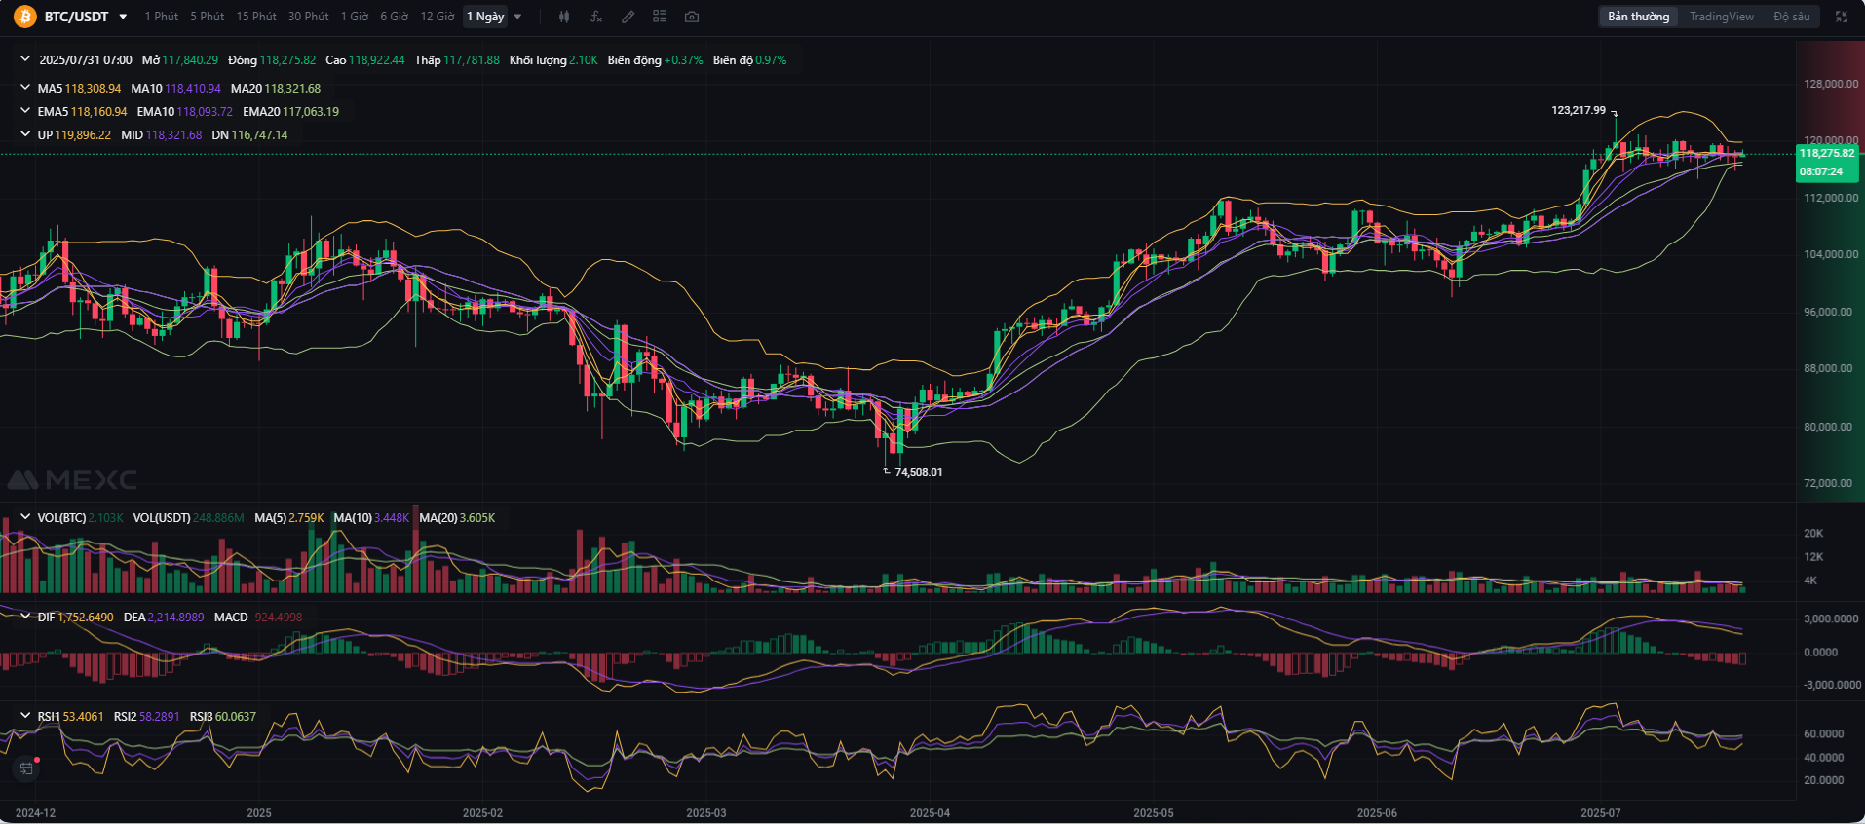Open the BTC/USDT pair selector dropdown arrow

click(x=123, y=17)
